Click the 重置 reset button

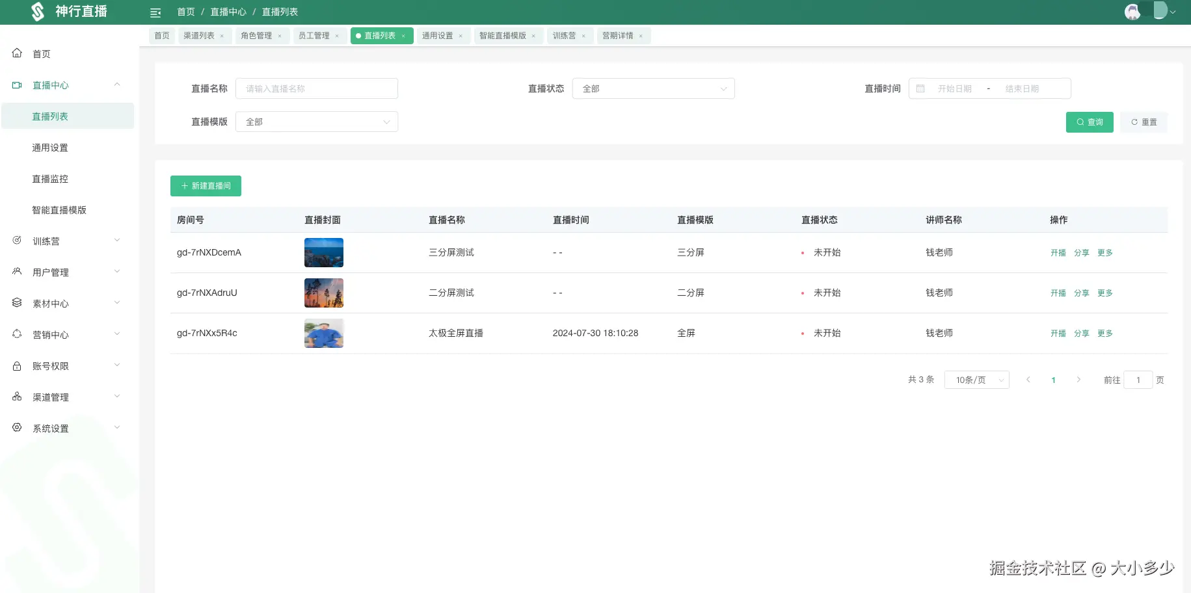point(1144,122)
